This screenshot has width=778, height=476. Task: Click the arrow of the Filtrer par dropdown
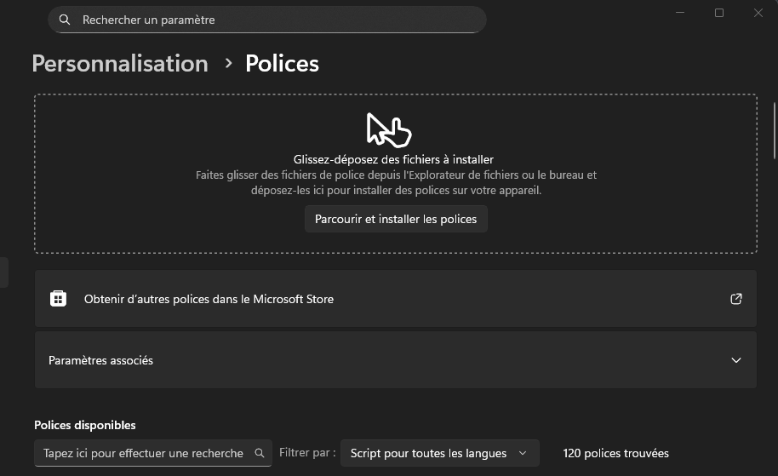[x=523, y=453]
